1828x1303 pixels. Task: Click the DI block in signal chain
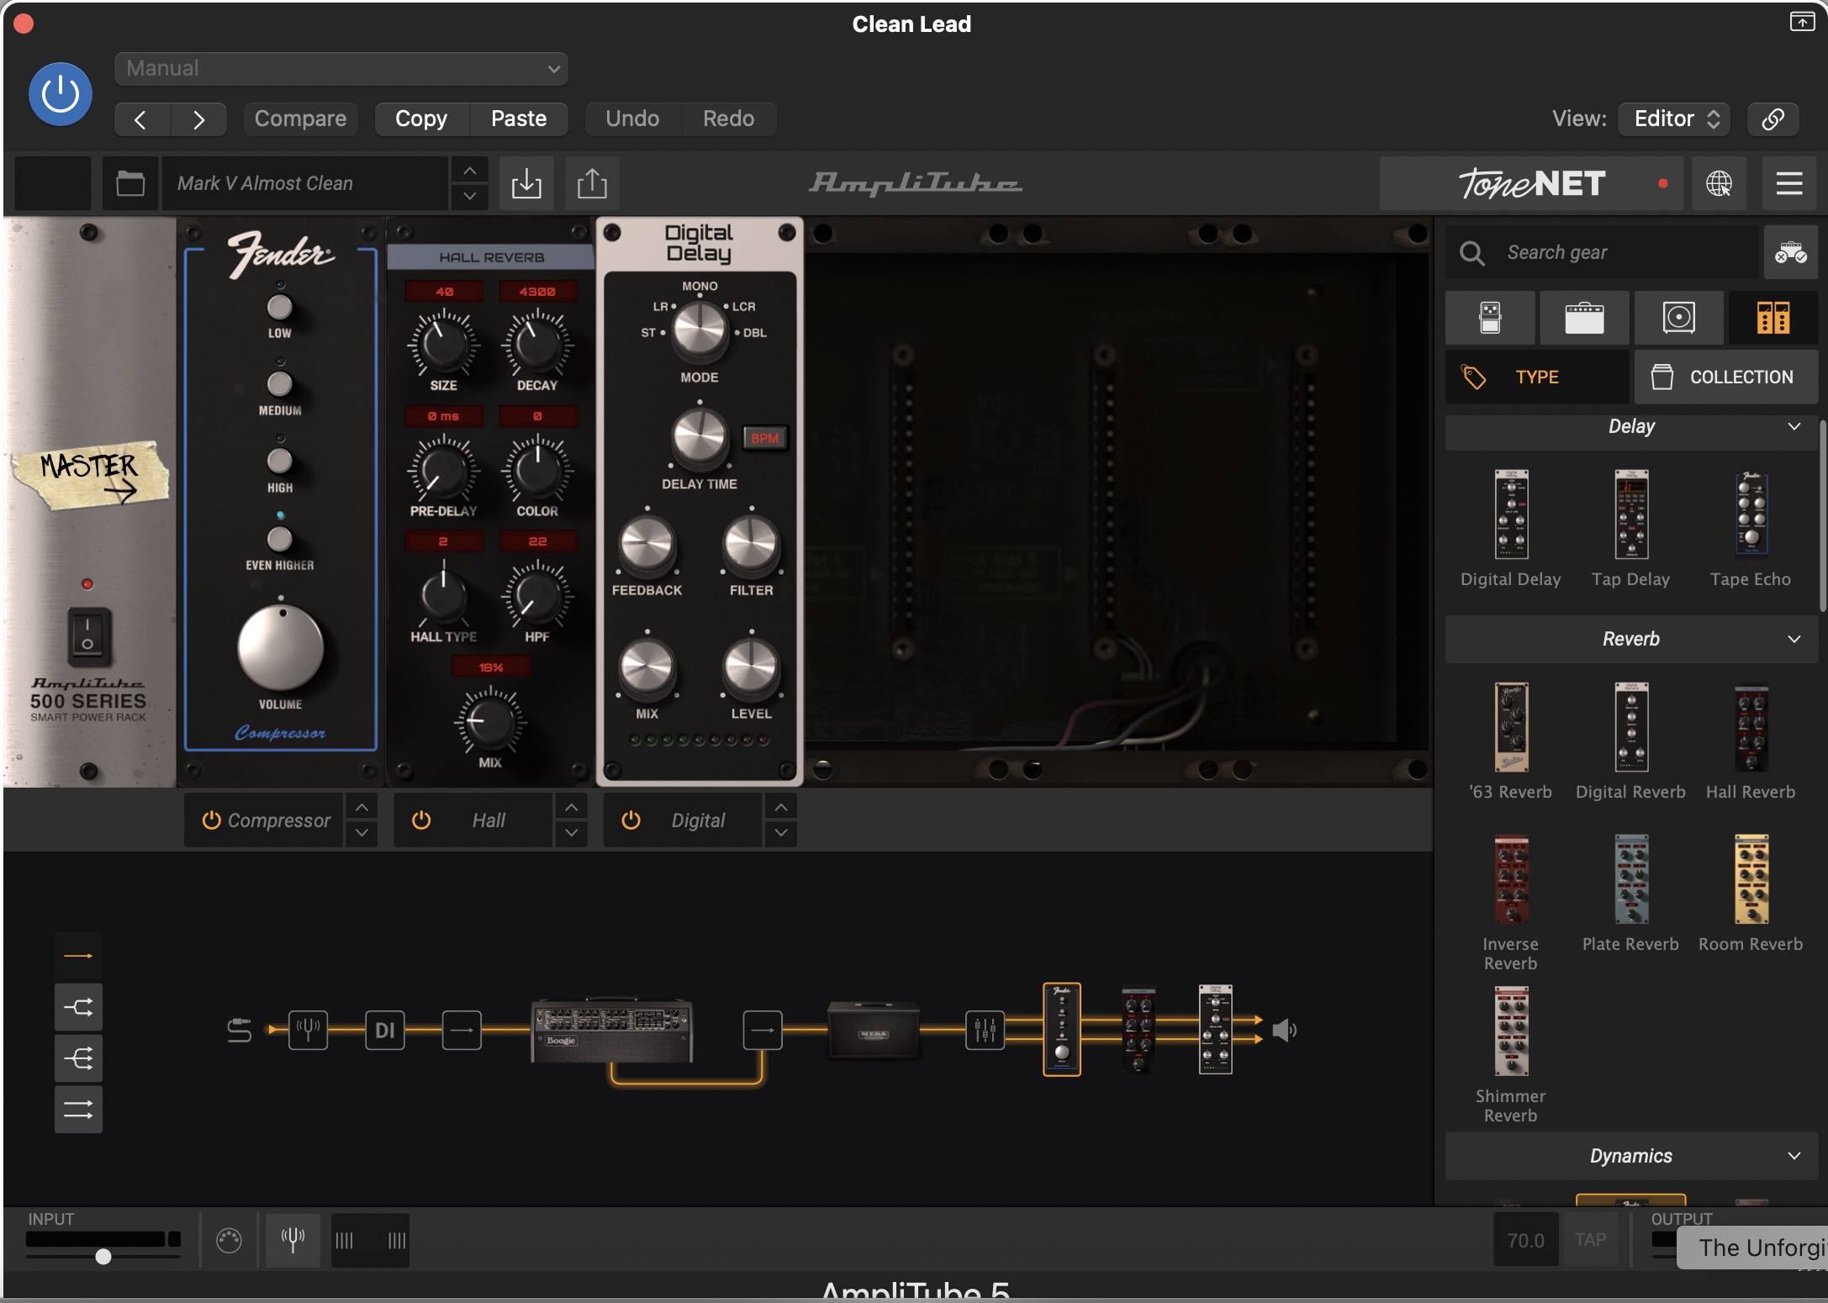(385, 1030)
